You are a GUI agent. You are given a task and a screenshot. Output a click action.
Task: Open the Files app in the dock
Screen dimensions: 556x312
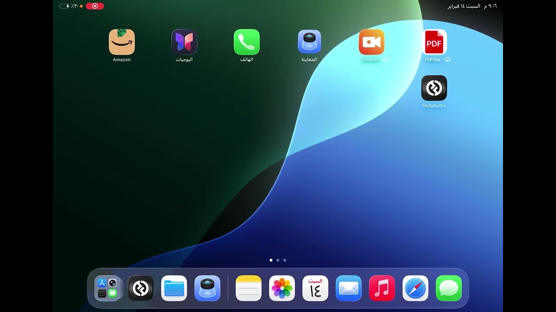coord(174,288)
